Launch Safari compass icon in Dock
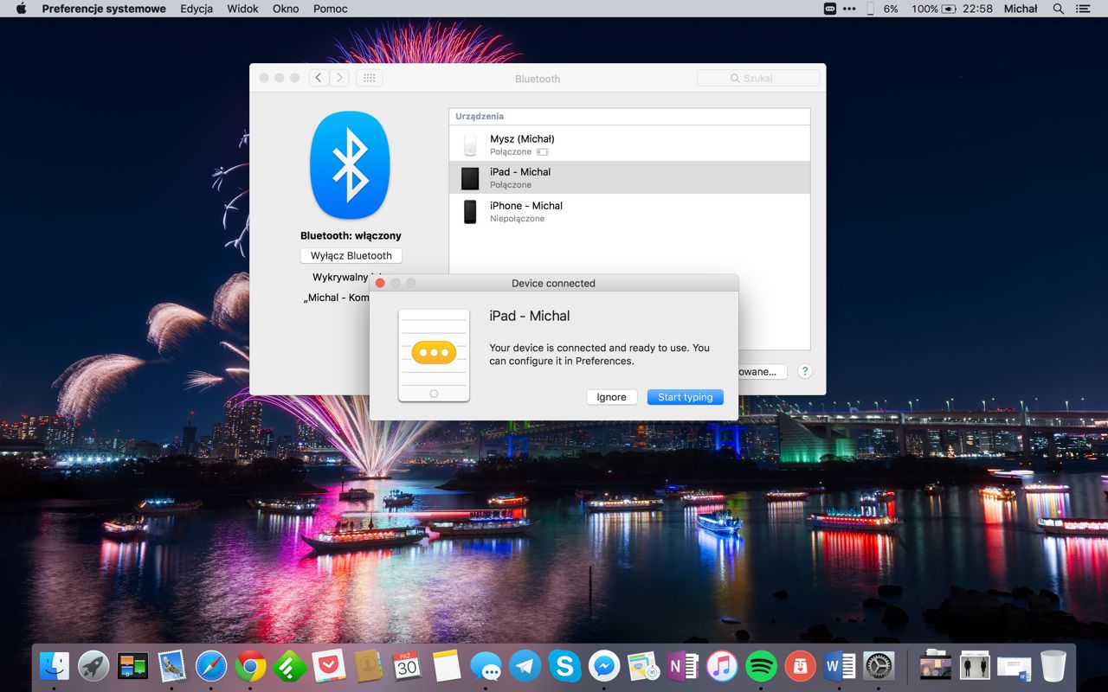 (x=211, y=666)
